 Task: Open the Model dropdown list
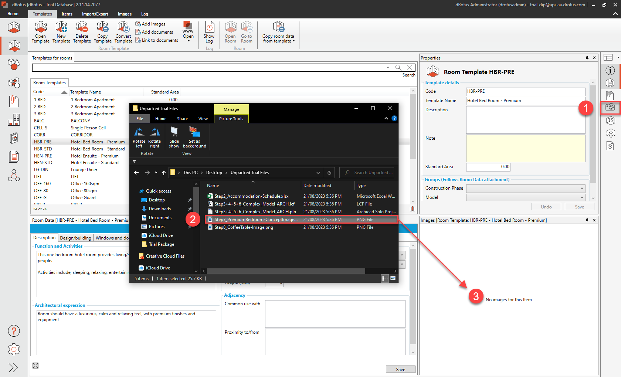click(582, 198)
